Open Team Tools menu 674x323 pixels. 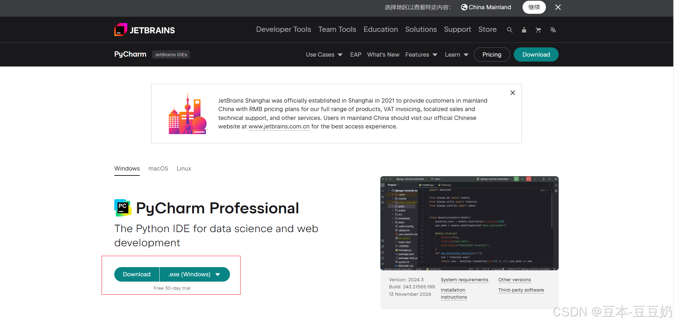click(x=337, y=29)
